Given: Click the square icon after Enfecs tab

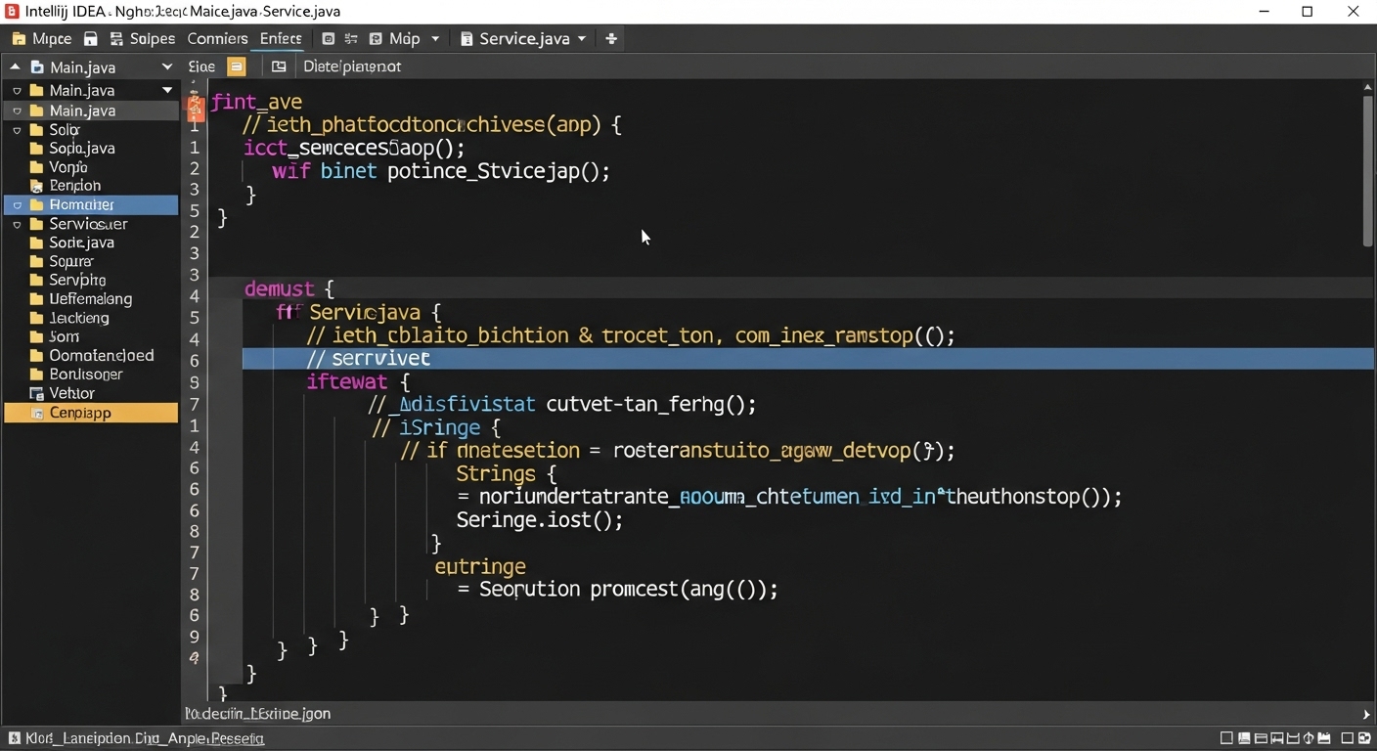Looking at the screenshot, I should (x=328, y=39).
